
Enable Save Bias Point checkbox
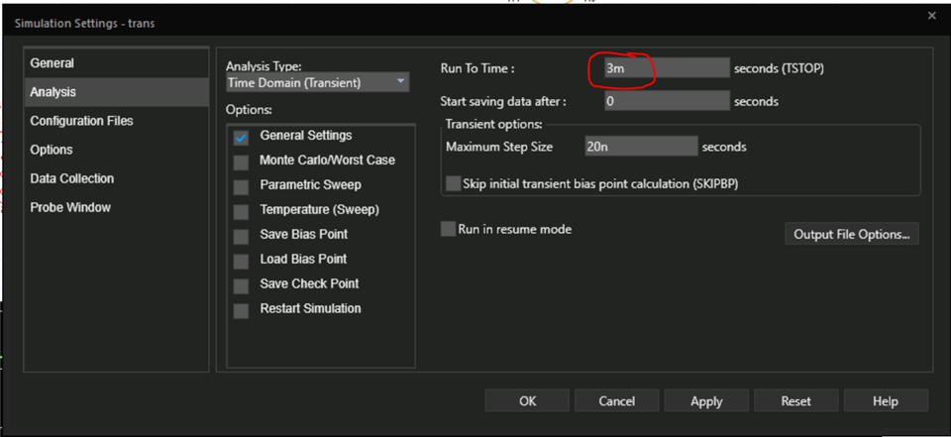[242, 236]
